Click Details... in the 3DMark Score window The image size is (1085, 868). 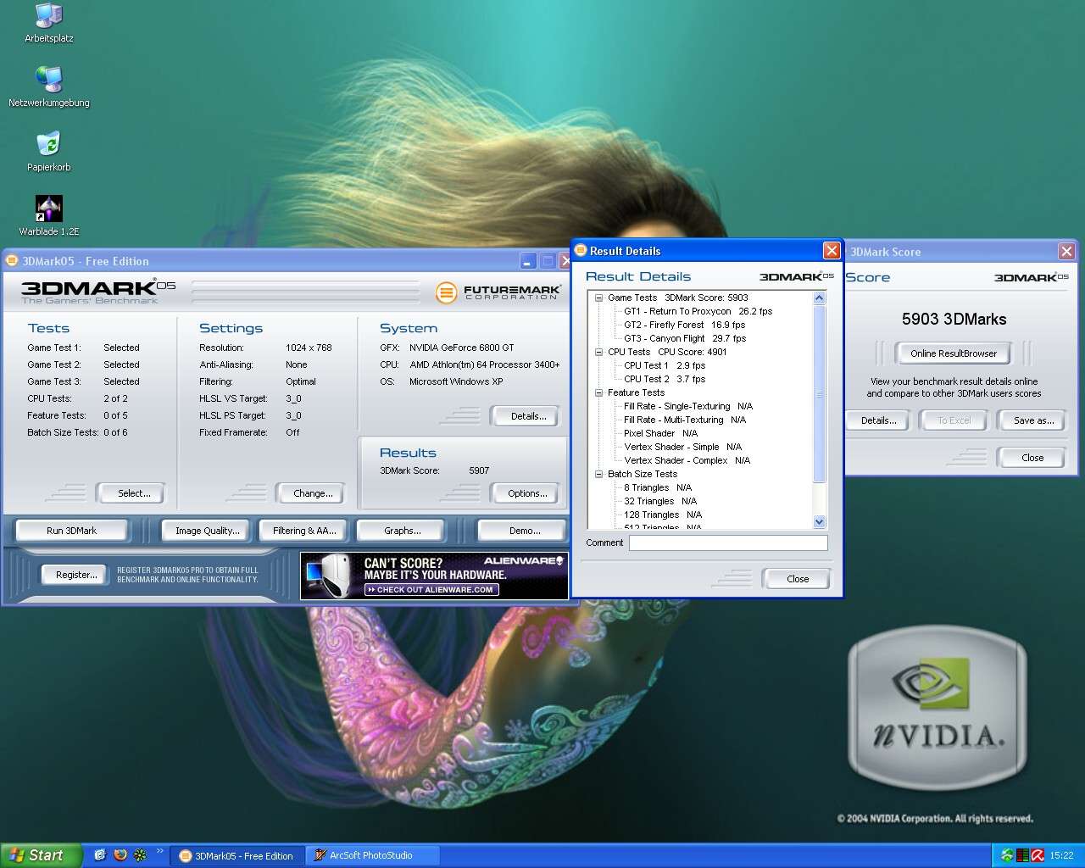[878, 420]
